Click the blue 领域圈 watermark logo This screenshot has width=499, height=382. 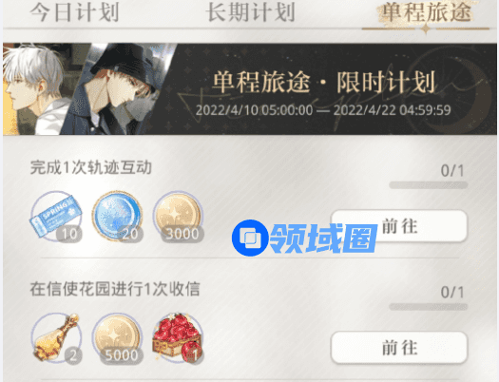click(x=304, y=238)
